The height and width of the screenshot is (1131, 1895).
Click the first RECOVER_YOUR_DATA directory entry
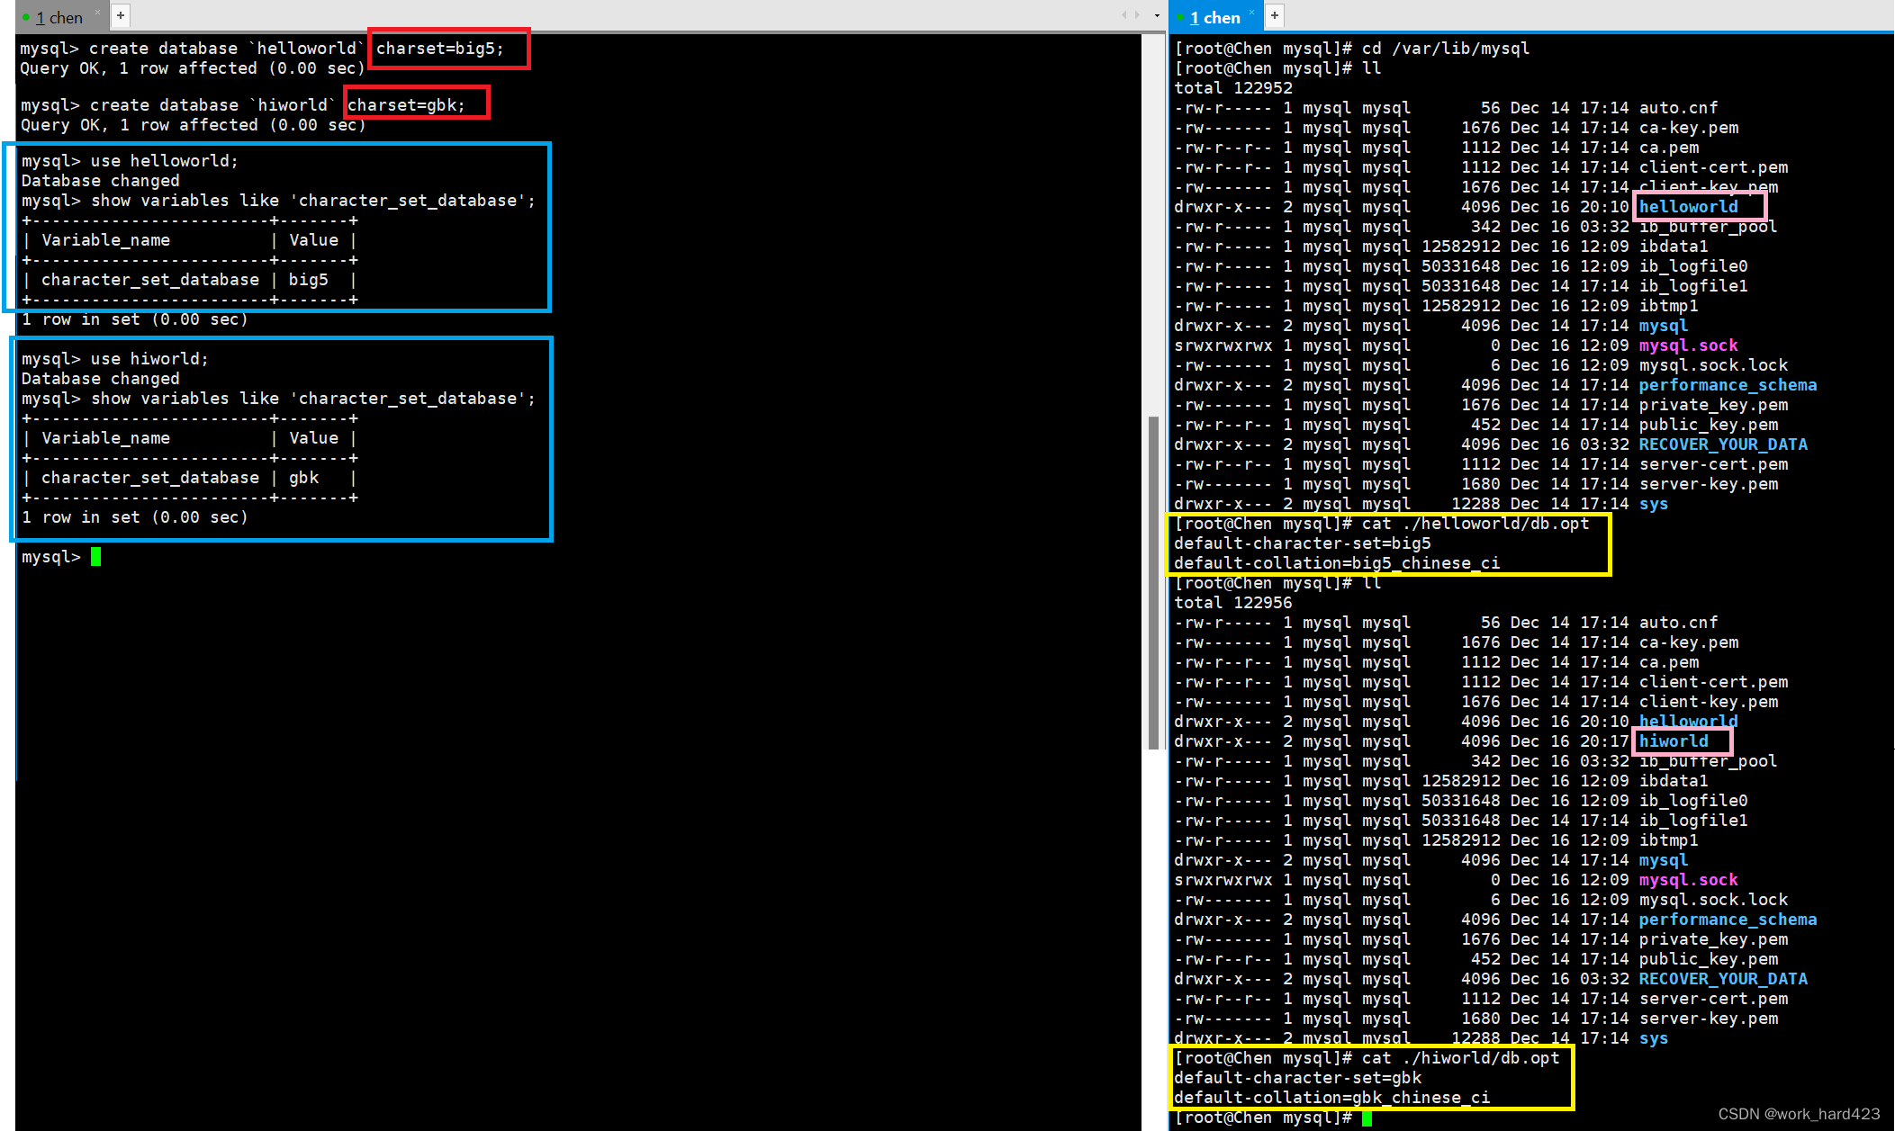[1722, 444]
